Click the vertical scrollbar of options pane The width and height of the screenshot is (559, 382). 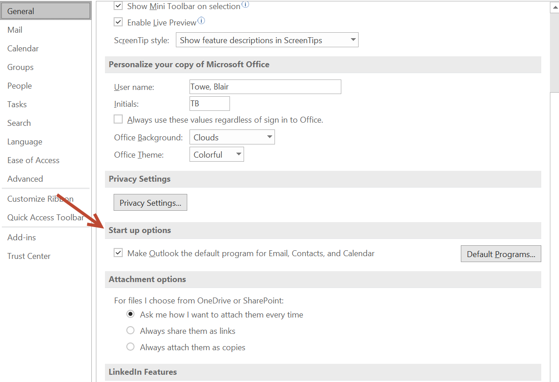click(x=554, y=191)
